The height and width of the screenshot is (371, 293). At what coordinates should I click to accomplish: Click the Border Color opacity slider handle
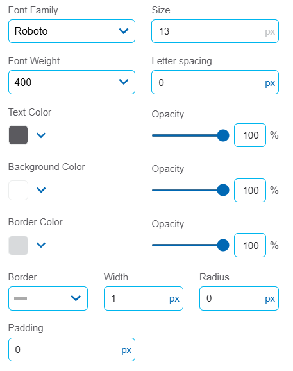tap(223, 245)
